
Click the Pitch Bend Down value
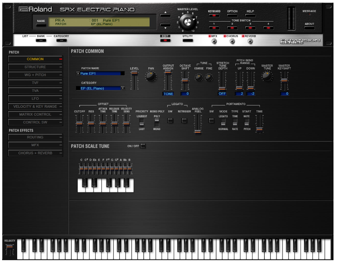click(251, 94)
